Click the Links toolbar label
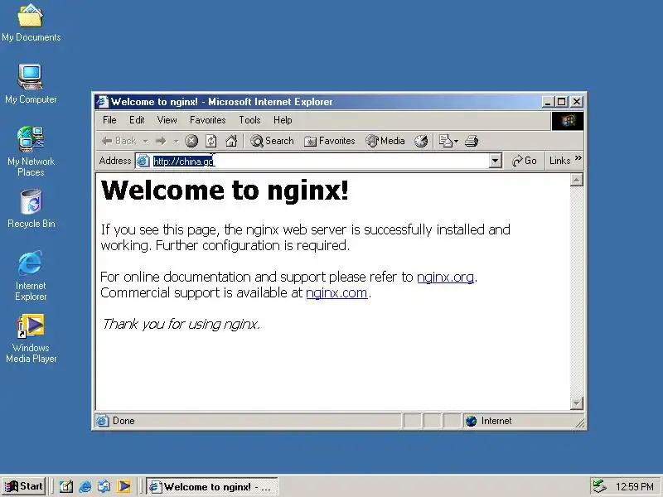Image resolution: width=663 pixels, height=497 pixels. (x=560, y=161)
